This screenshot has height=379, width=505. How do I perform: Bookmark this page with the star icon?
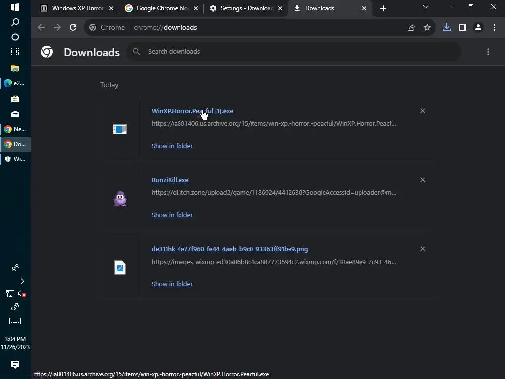(x=427, y=28)
